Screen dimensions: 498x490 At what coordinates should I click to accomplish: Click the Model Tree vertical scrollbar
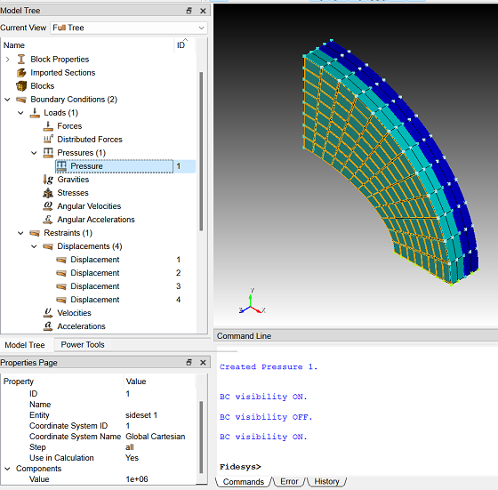201,151
